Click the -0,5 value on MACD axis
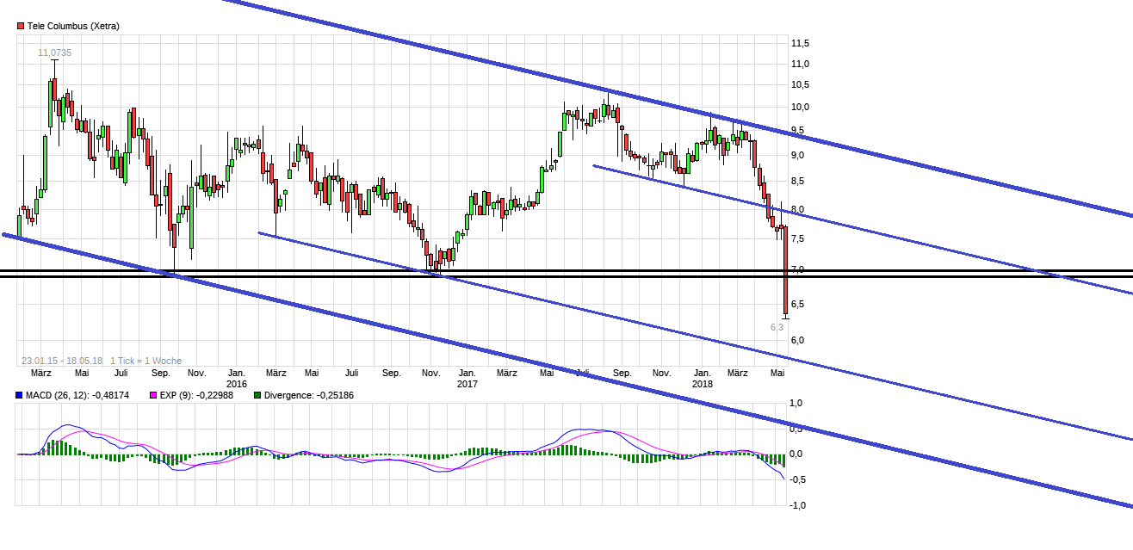Screen dimensions: 1133x550 click(x=796, y=480)
